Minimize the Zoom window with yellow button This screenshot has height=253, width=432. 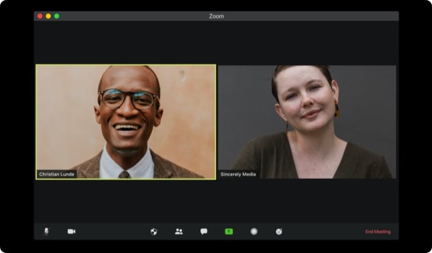[48, 16]
